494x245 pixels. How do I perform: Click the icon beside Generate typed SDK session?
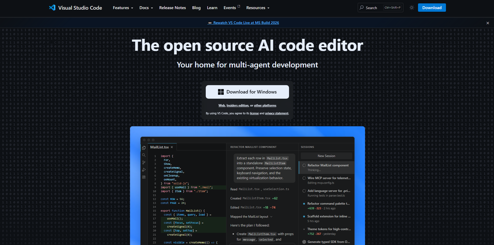tap(304, 242)
